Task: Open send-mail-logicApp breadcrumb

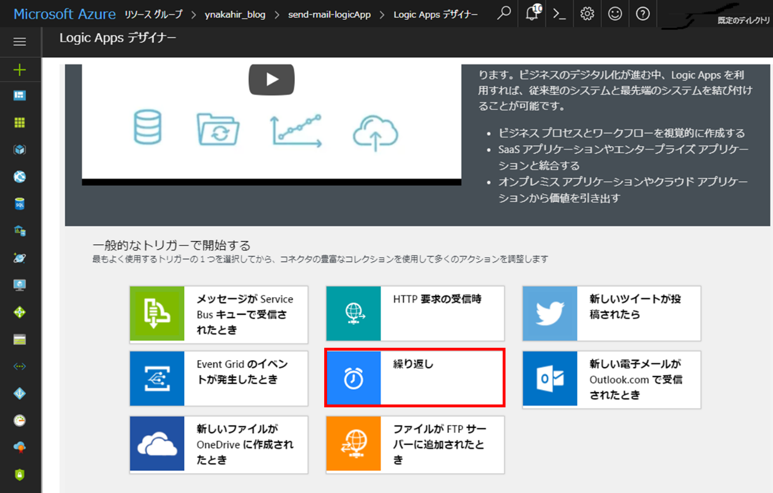Action: click(x=329, y=14)
